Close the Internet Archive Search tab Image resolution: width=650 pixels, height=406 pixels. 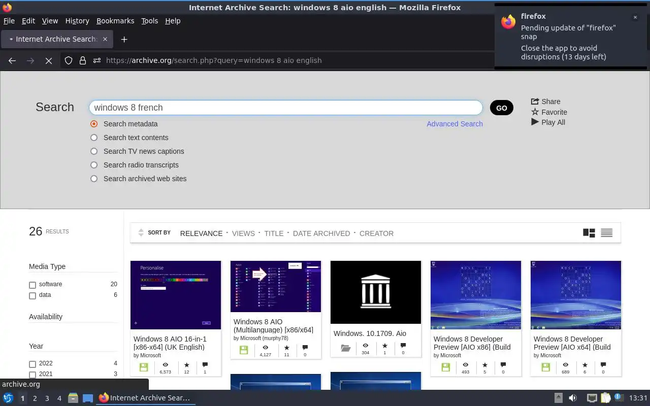pyautogui.click(x=105, y=39)
